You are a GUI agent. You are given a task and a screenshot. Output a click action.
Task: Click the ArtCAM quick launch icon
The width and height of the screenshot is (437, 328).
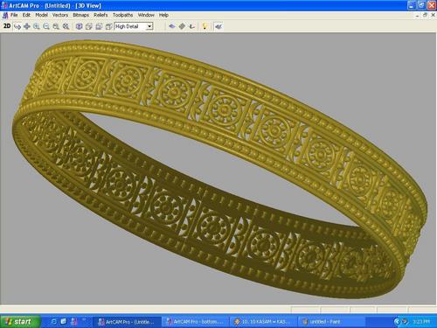coord(73,322)
